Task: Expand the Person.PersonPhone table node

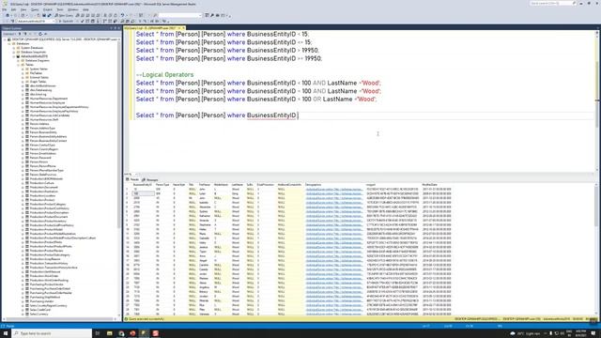Action: [23, 166]
